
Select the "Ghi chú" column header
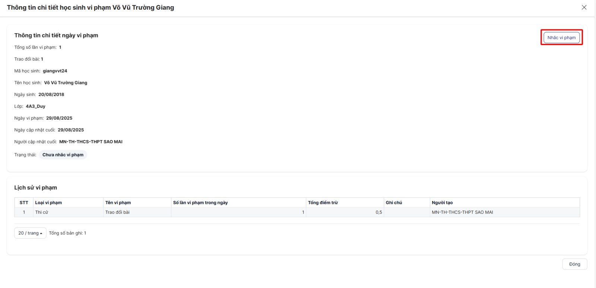394,203
